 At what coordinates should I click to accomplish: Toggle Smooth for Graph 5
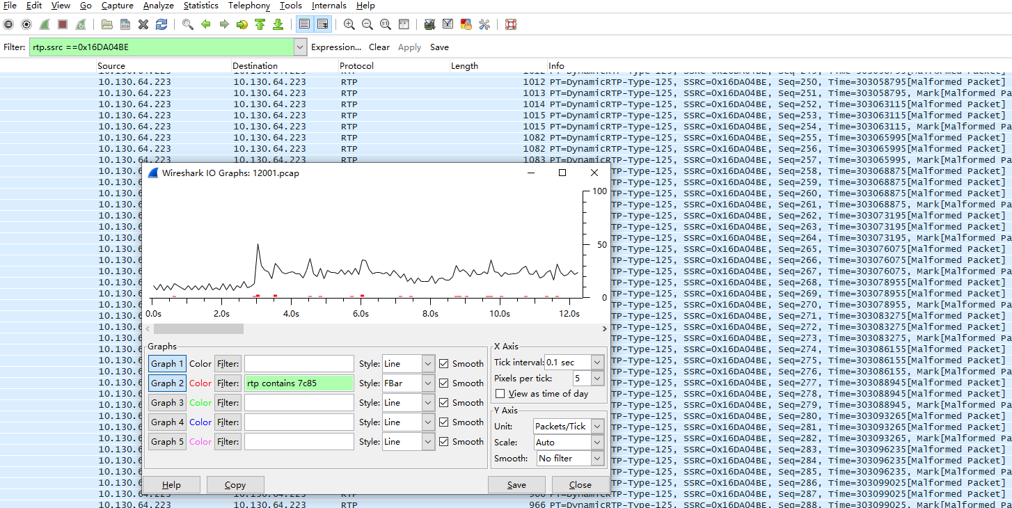pyautogui.click(x=443, y=441)
